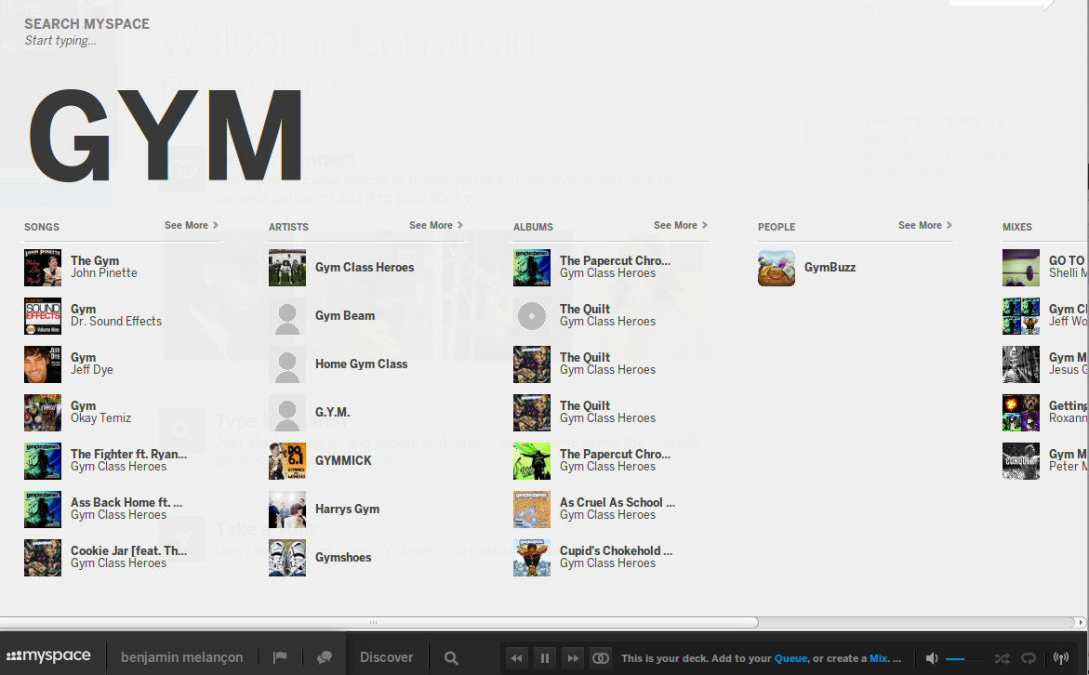Open the Harrys Gym artist
Viewport: 1089px width, 675px height.
pos(347,509)
